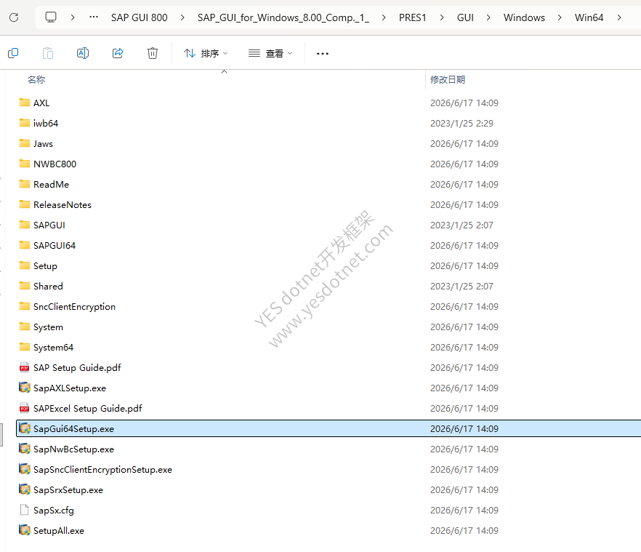Select SetupAll.exe installer icon
The width and height of the screenshot is (641, 552).
click(25, 530)
